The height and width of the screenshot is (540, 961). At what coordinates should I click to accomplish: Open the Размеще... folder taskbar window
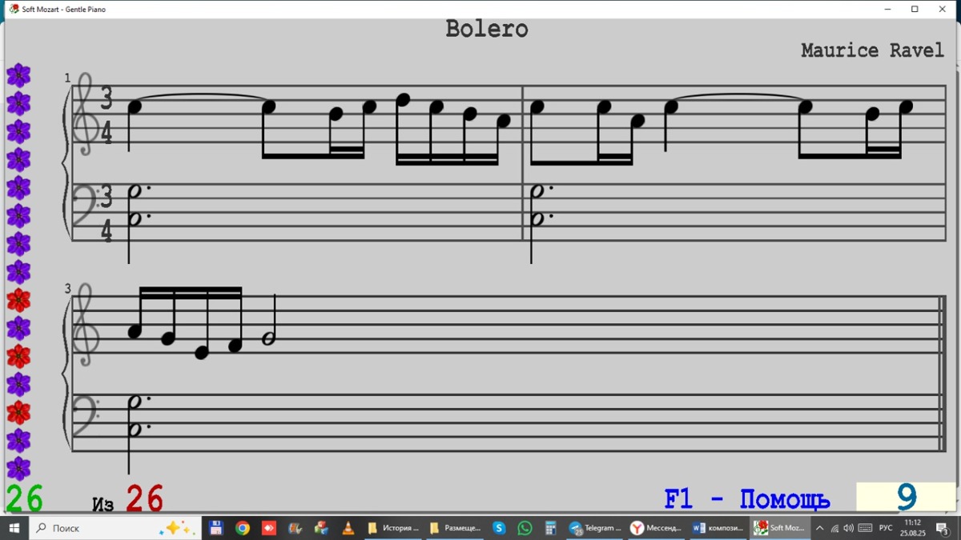(455, 528)
